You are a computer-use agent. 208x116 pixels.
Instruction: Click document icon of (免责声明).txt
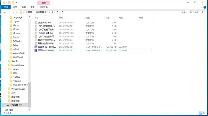click(36, 23)
